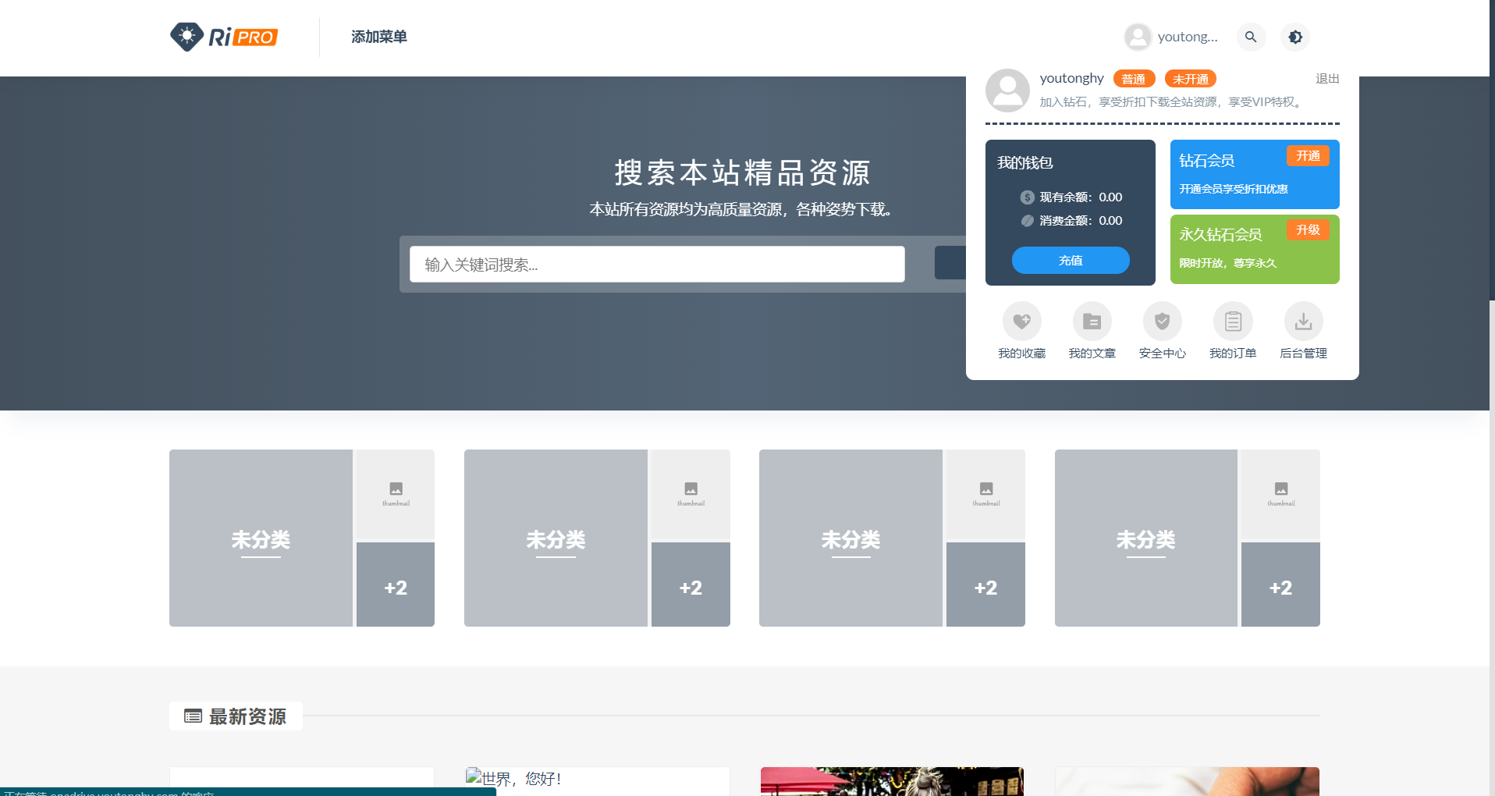1495x796 pixels.
Task: Click the 未开通 membership badge
Action: pyautogui.click(x=1191, y=79)
